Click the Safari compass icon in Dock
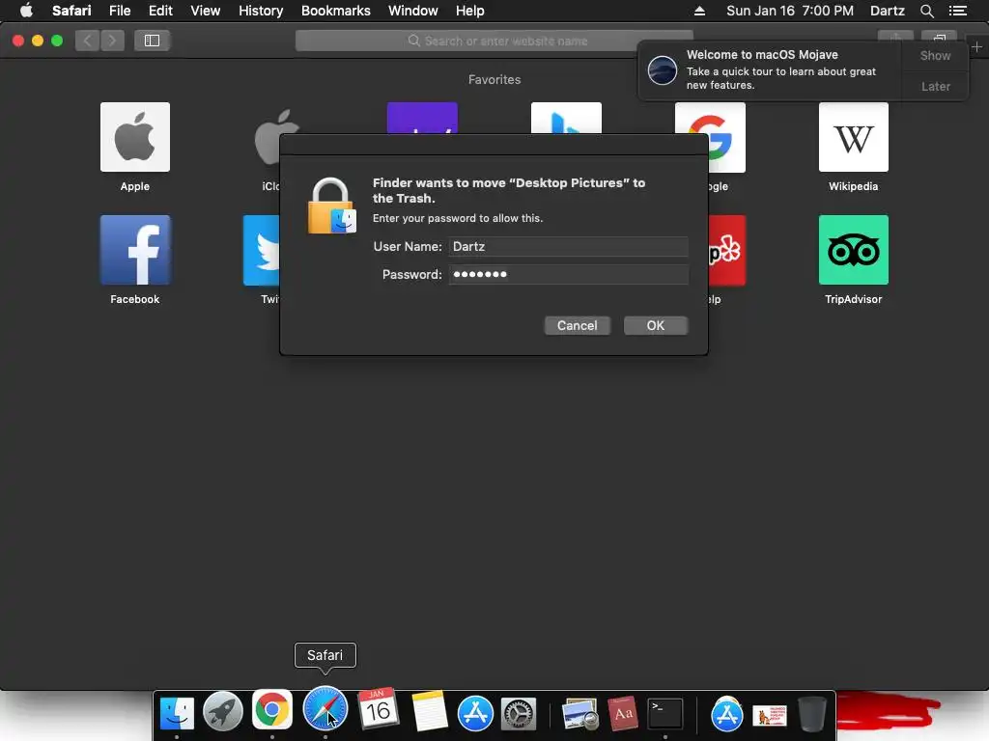 click(325, 709)
